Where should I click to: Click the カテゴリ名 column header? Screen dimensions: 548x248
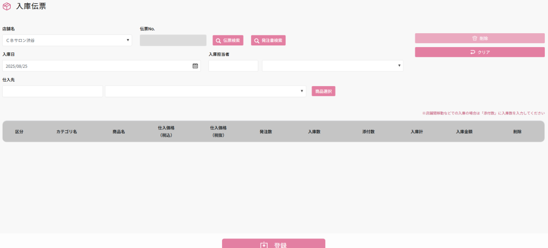pos(67,131)
